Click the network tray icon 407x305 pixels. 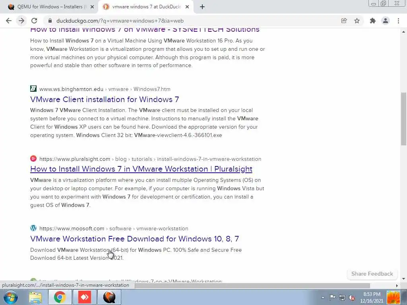(342, 297)
